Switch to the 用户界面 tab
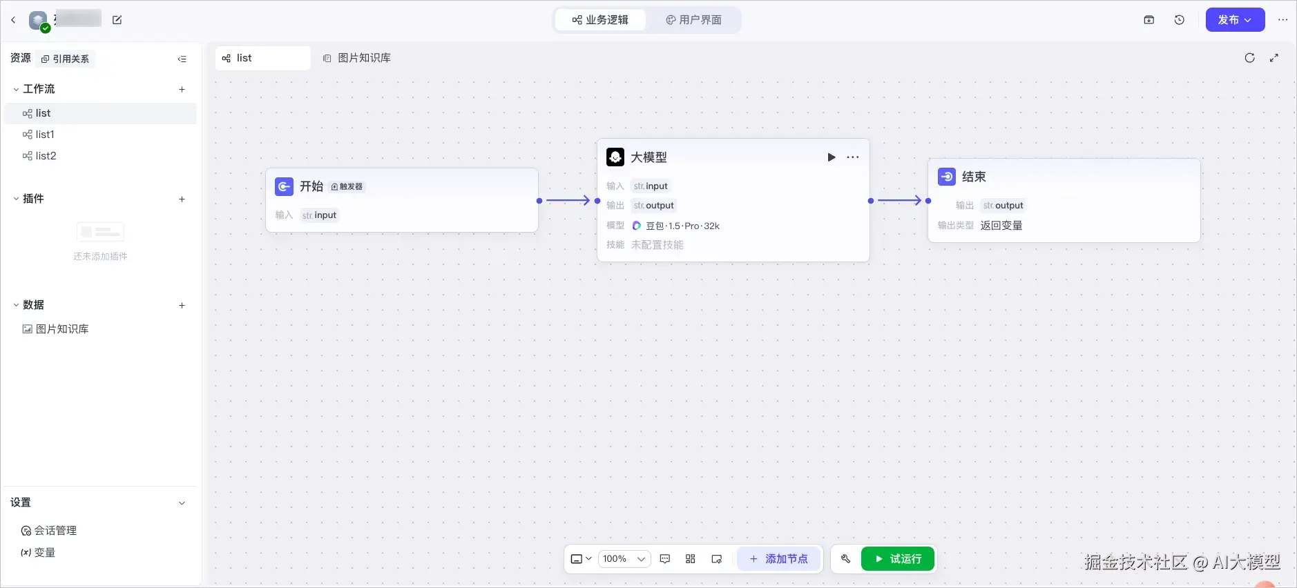The width and height of the screenshot is (1297, 588). (x=693, y=20)
